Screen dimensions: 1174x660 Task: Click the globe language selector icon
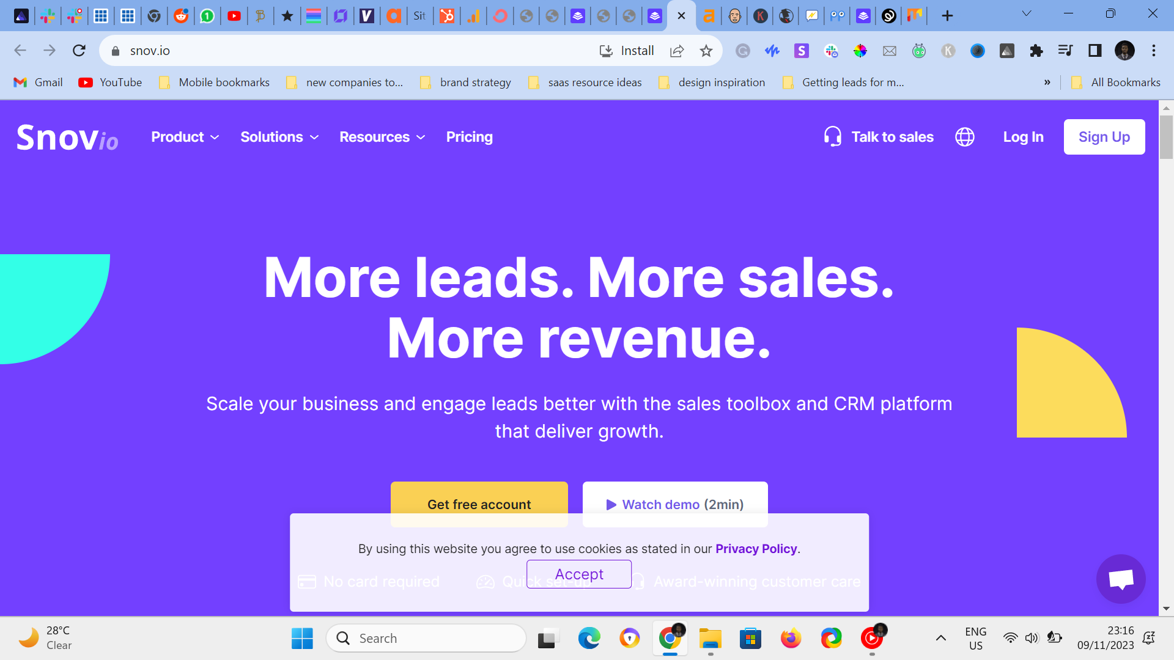tap(965, 137)
